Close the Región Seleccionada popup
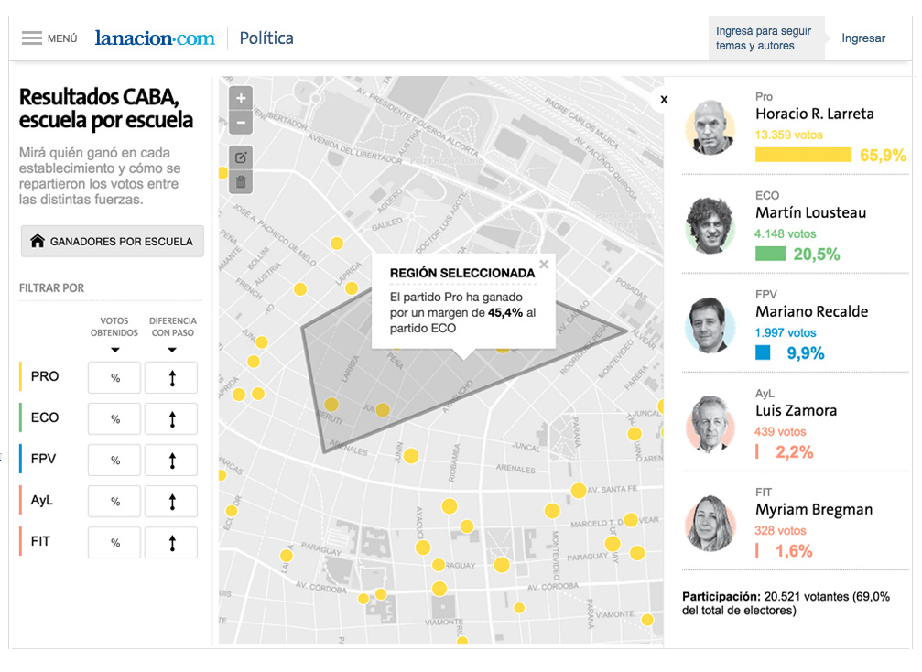This screenshot has height=672, width=922. pos(544,265)
